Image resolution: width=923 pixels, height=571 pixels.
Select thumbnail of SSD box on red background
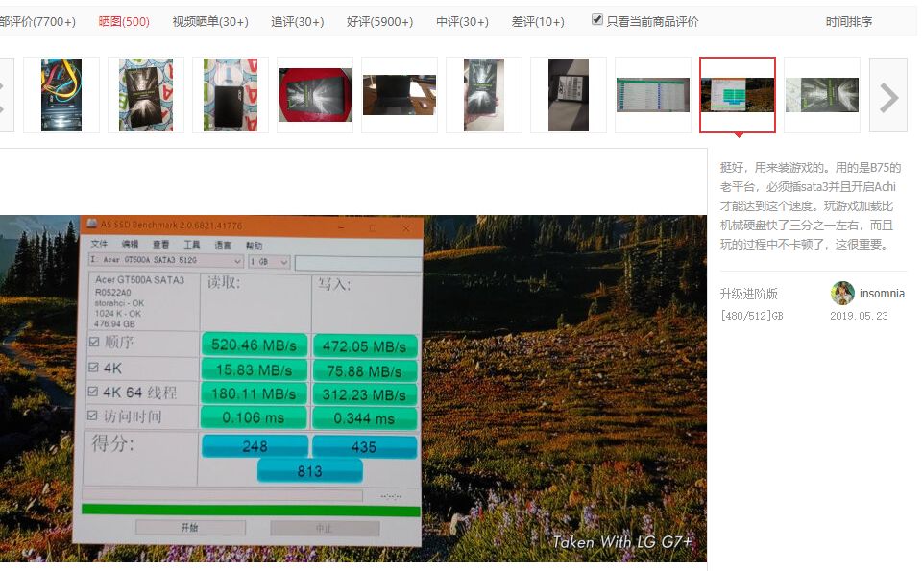pyautogui.click(x=315, y=95)
